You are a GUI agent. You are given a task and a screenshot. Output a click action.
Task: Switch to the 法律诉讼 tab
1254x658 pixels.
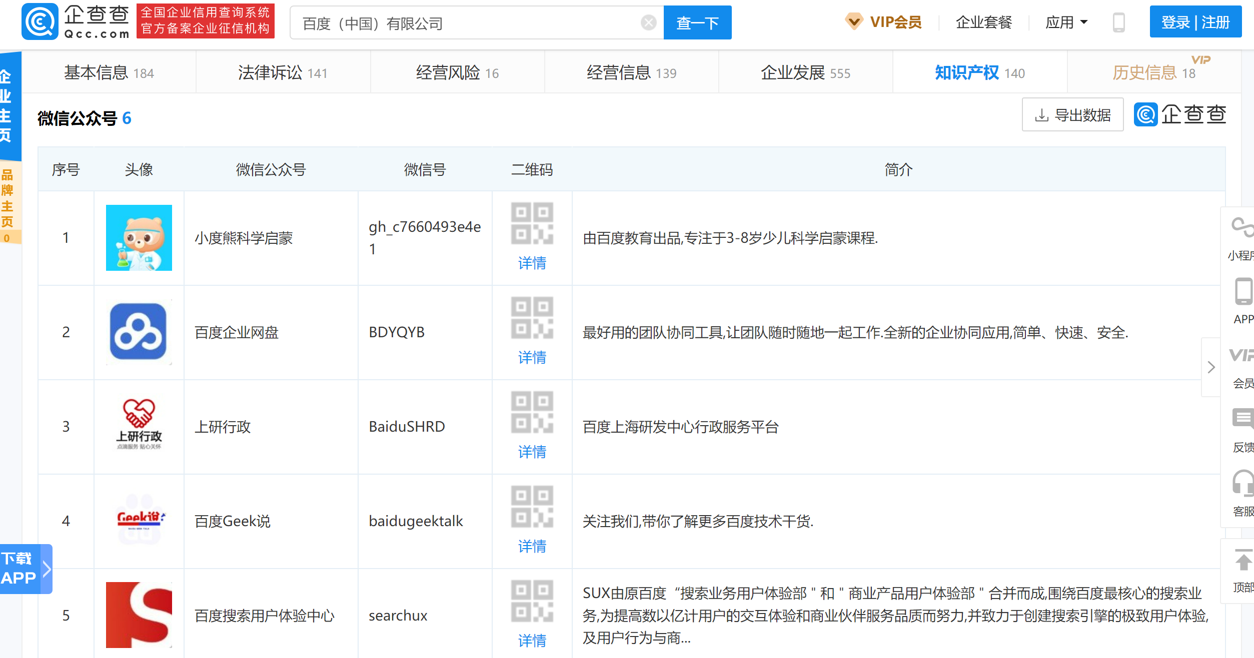[283, 73]
